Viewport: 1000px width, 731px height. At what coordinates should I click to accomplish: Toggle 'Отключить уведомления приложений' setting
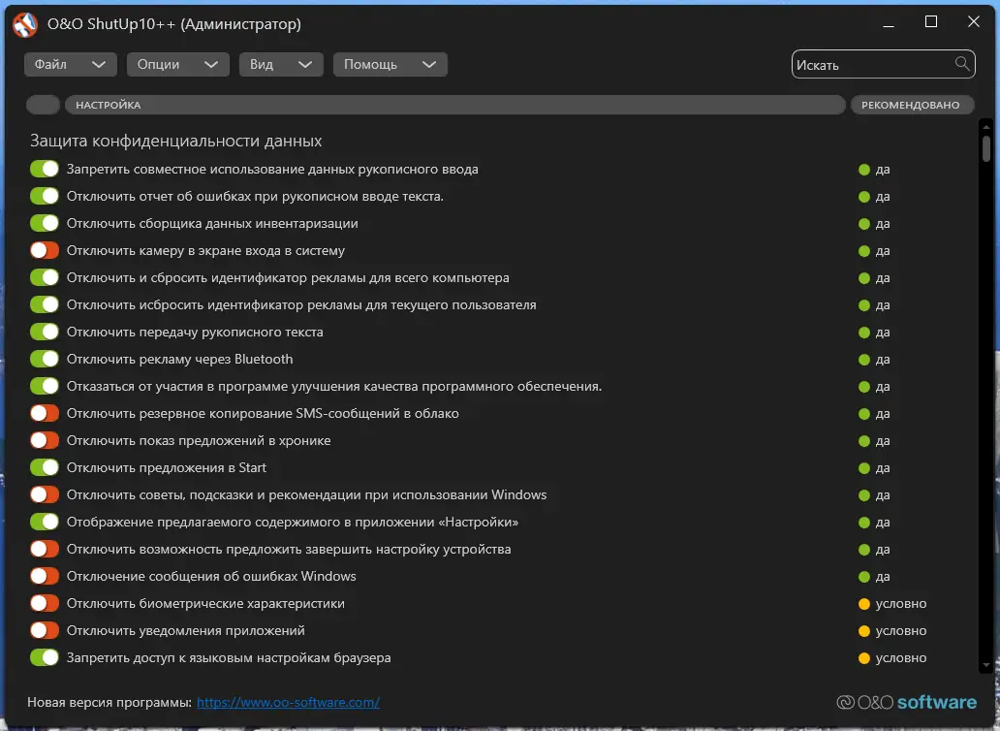point(45,631)
